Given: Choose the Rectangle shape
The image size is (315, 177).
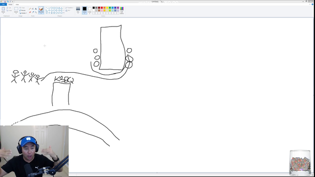Looking at the screenshot, I should tap(54, 8).
